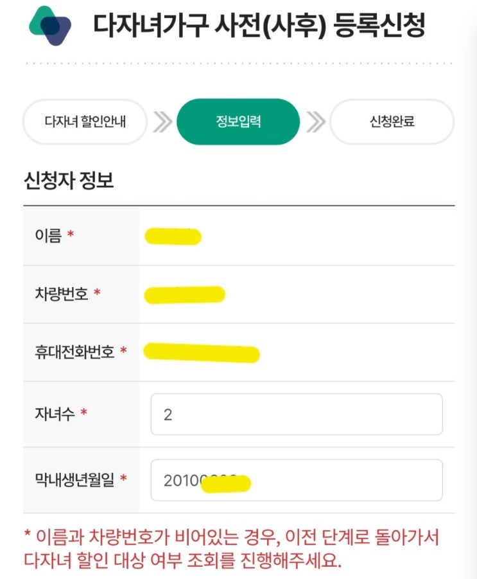Click the red asterisk beside 자녀수
Screen dimensions: 477x579
pos(83,411)
